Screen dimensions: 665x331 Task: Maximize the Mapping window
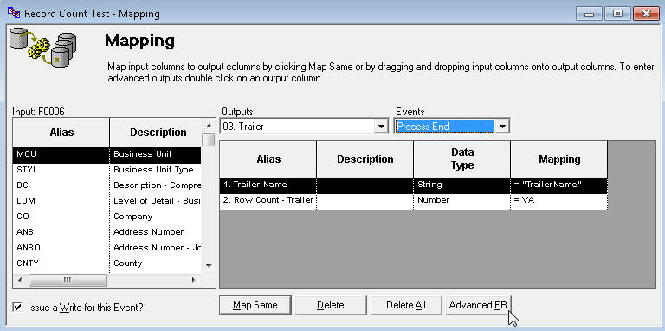pyautogui.click(x=617, y=14)
